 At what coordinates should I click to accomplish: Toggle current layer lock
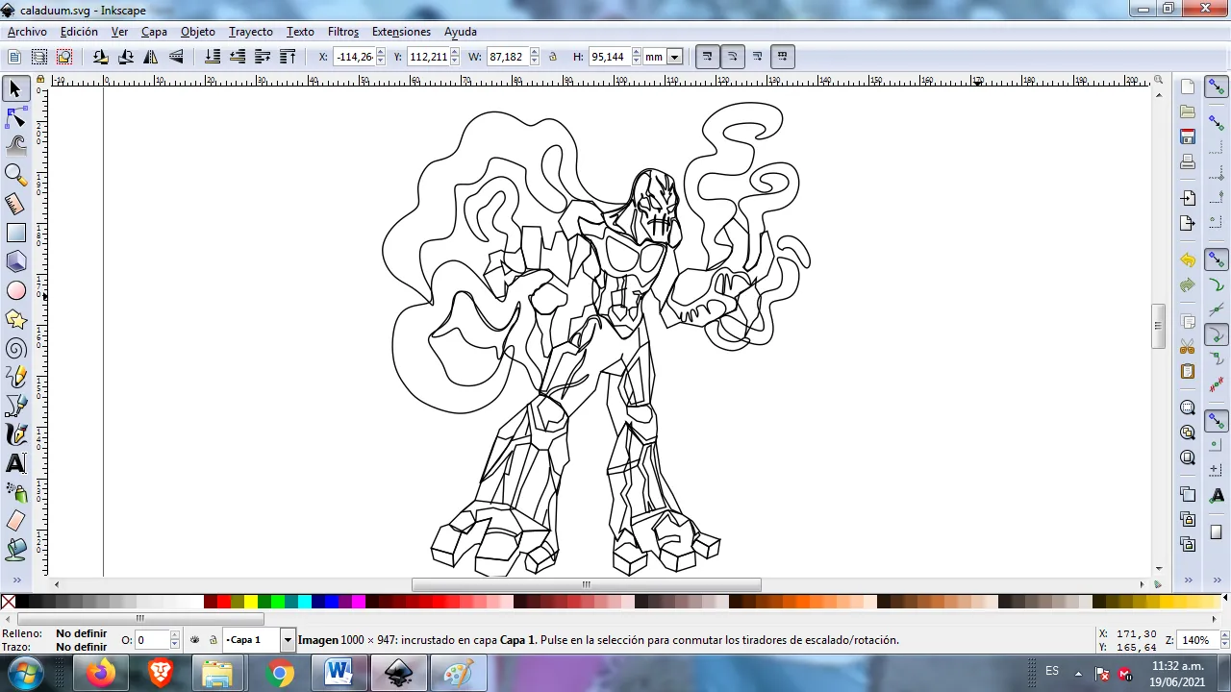pos(214,640)
